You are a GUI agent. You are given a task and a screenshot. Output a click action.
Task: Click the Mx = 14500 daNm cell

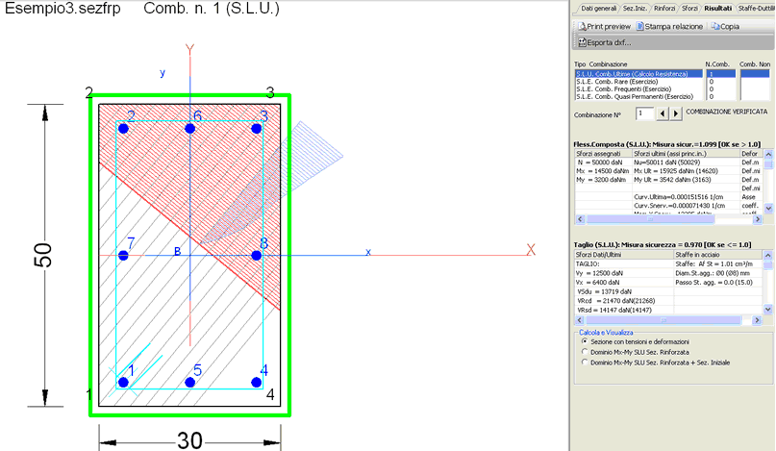tap(603, 171)
